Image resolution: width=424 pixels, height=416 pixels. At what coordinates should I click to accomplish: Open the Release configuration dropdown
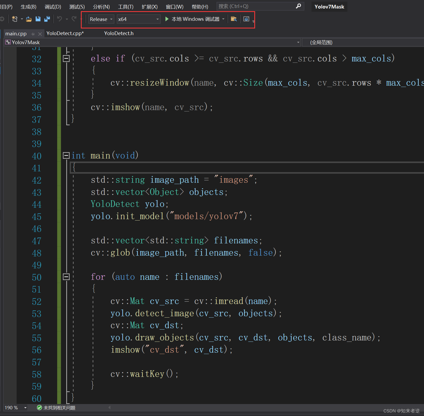click(x=101, y=19)
